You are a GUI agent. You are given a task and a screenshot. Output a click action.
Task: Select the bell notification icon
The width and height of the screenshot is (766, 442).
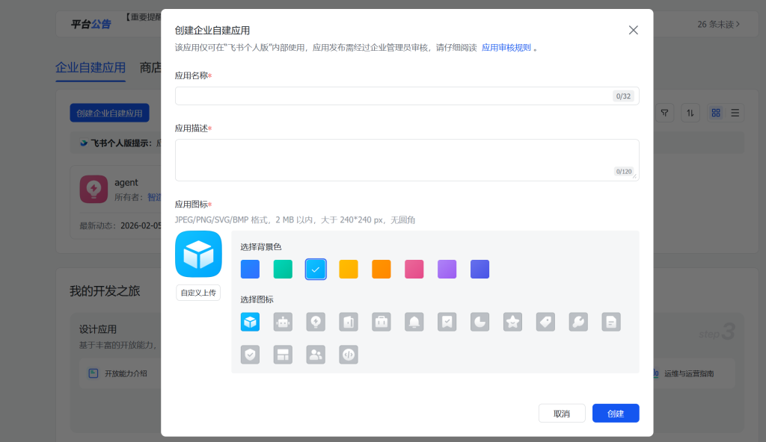tap(414, 322)
